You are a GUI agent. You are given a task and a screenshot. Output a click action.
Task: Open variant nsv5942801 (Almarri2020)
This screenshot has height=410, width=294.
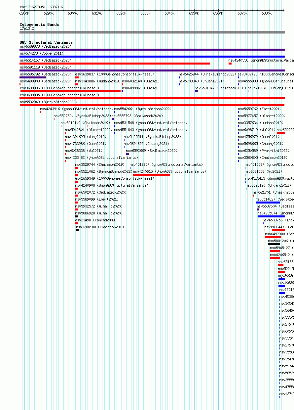coord(89,130)
